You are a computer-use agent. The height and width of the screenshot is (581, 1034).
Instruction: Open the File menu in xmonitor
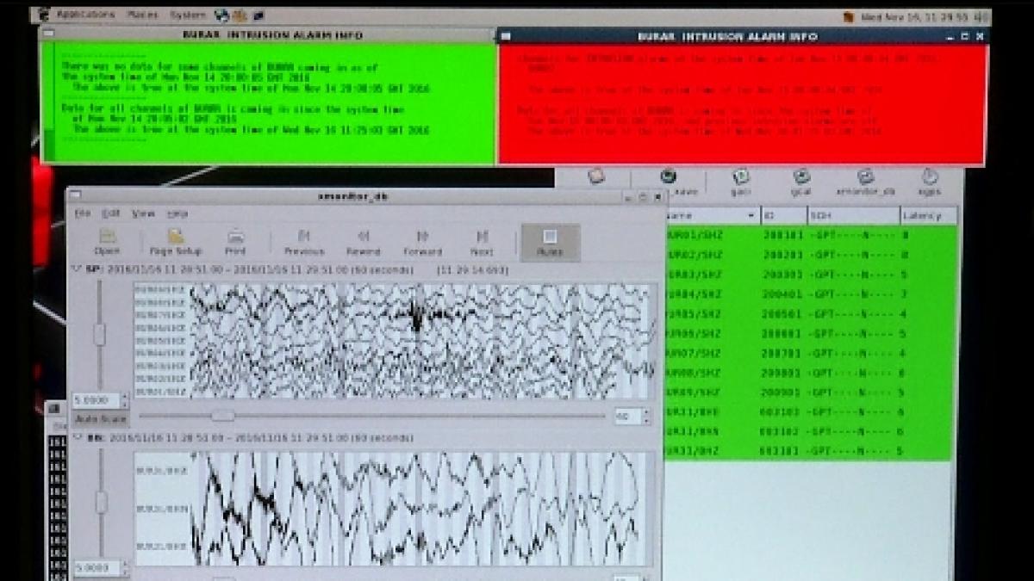click(x=81, y=213)
